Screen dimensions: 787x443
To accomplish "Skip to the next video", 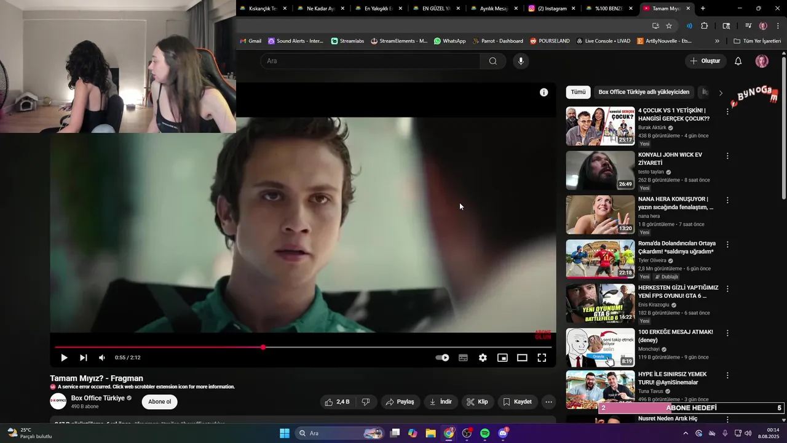I will [x=84, y=357].
